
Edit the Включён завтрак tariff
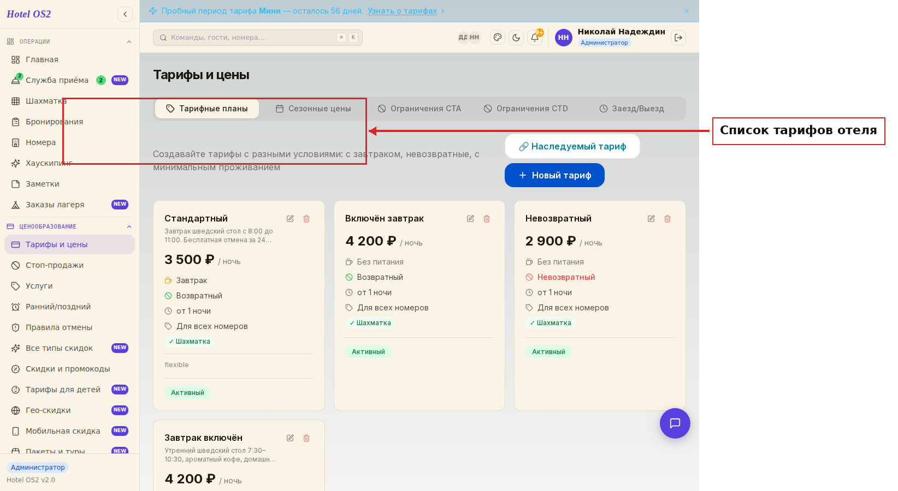click(x=470, y=219)
